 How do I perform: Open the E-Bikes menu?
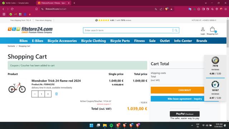[38, 41]
